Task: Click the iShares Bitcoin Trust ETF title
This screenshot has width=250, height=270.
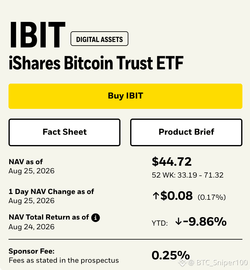Action: pos(96,63)
